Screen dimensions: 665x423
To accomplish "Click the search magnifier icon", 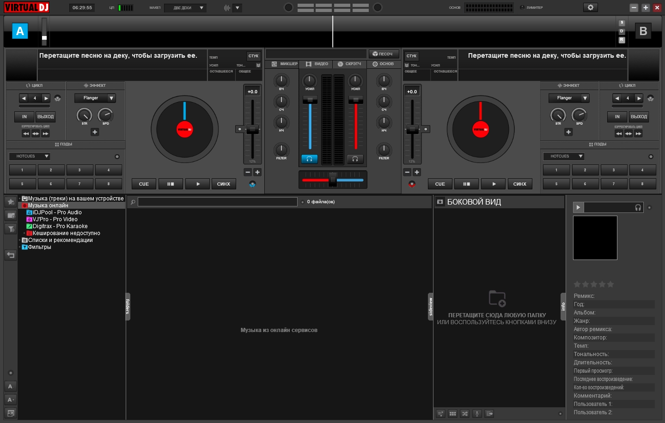I will [x=133, y=202].
